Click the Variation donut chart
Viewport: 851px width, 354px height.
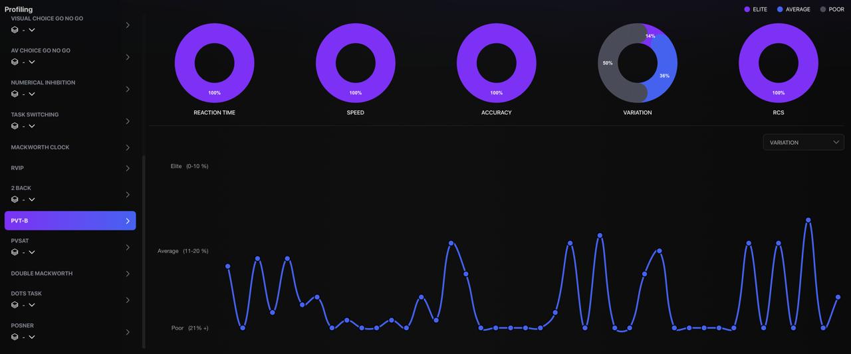coord(638,63)
